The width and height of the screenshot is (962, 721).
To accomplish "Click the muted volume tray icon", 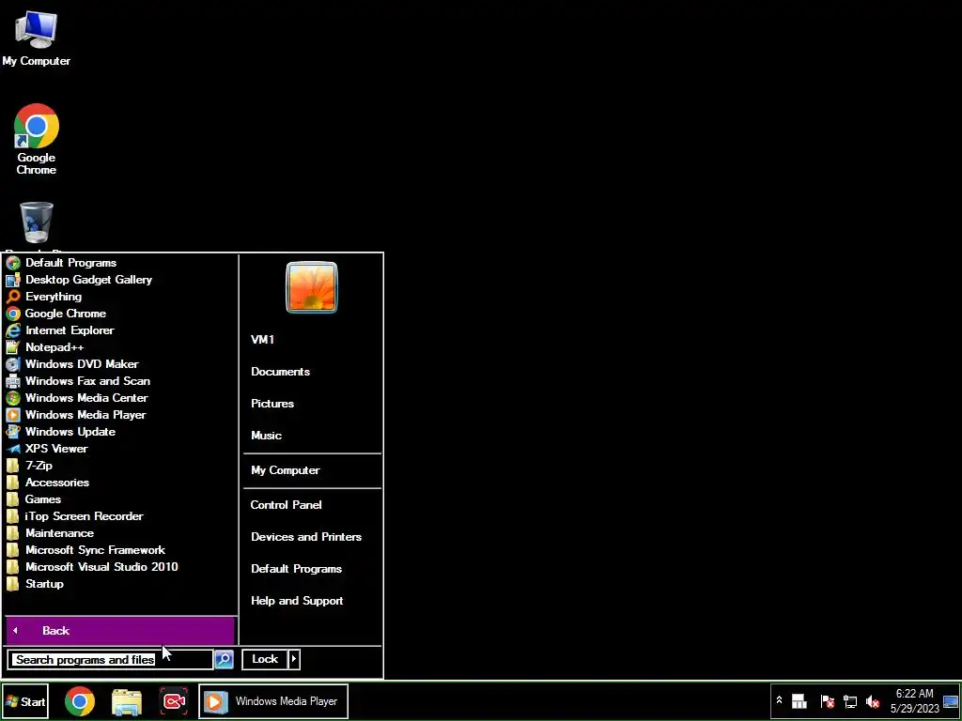I will click(873, 701).
